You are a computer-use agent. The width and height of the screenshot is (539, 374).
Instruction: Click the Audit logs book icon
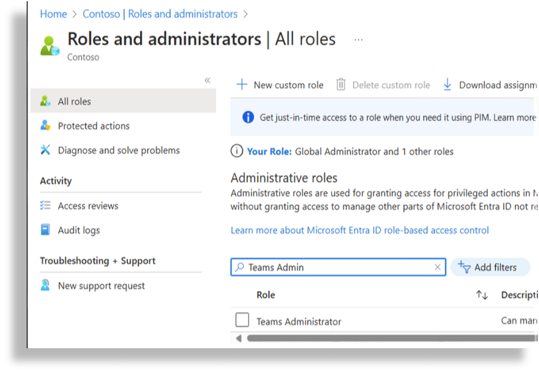tap(45, 230)
